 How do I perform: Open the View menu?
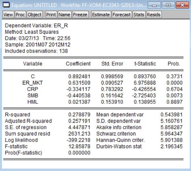click(x=8, y=15)
